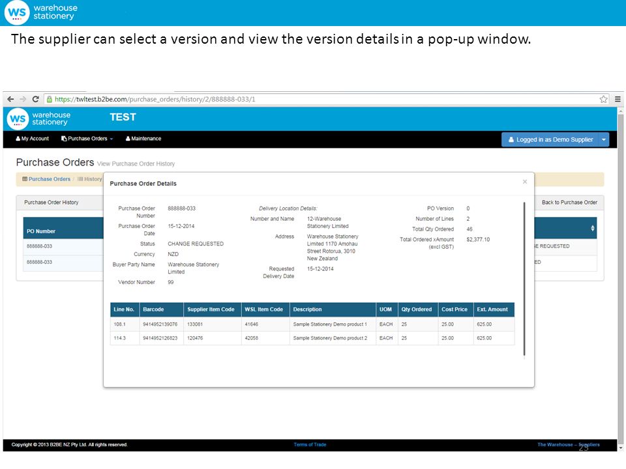This screenshot has width=626, height=469.
Task: Click the browser forward arrow
Action: click(x=23, y=99)
